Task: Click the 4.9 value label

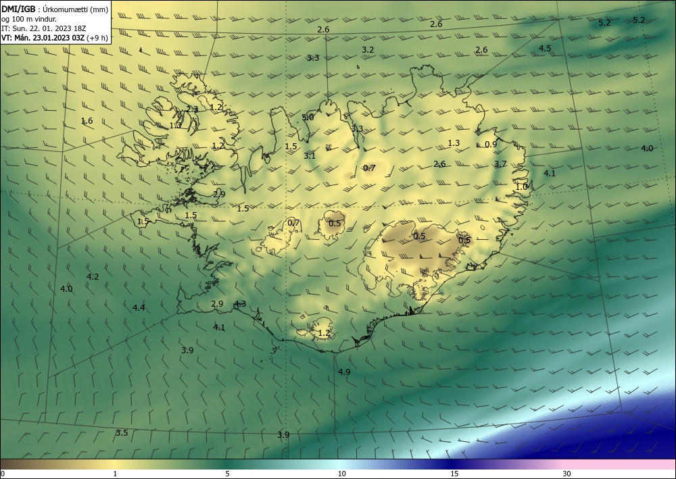Action: 344,372
